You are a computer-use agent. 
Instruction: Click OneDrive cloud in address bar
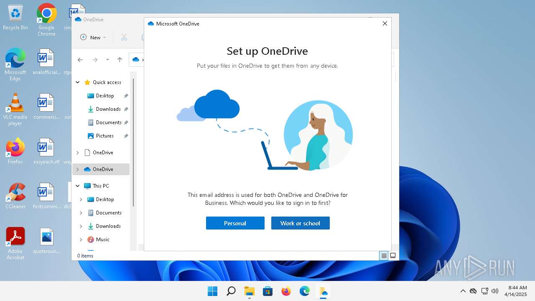[x=135, y=60]
